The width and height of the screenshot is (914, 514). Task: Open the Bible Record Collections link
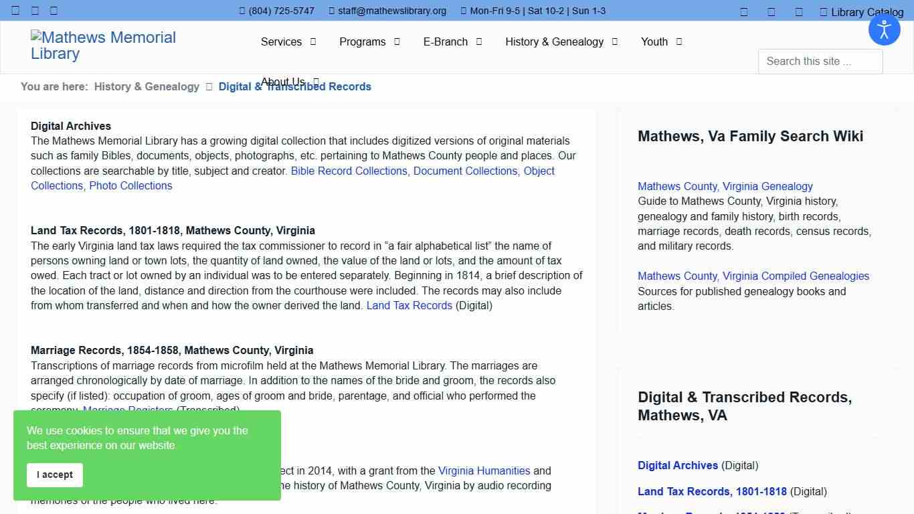pyautogui.click(x=349, y=171)
